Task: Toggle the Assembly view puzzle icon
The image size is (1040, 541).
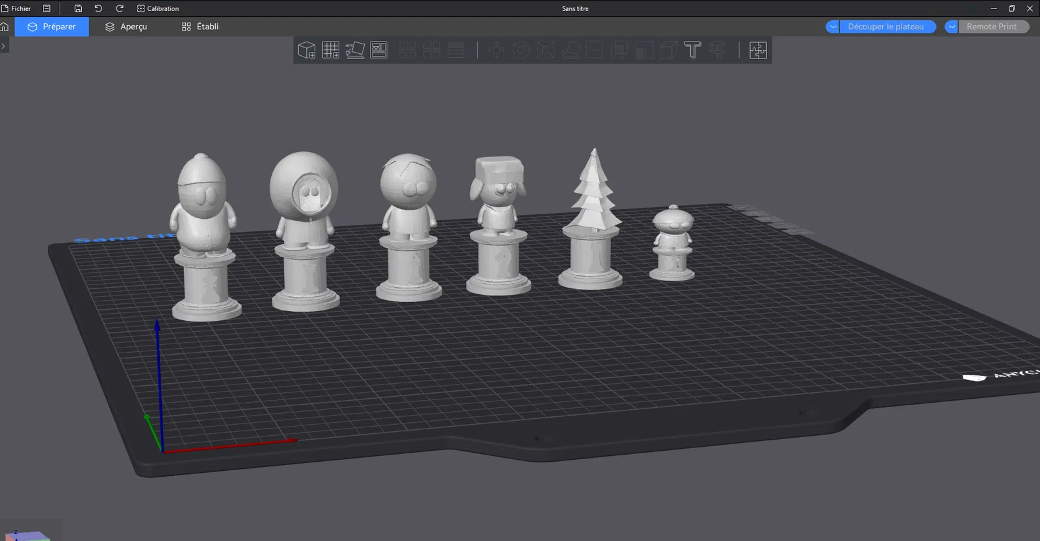Action: click(x=758, y=50)
